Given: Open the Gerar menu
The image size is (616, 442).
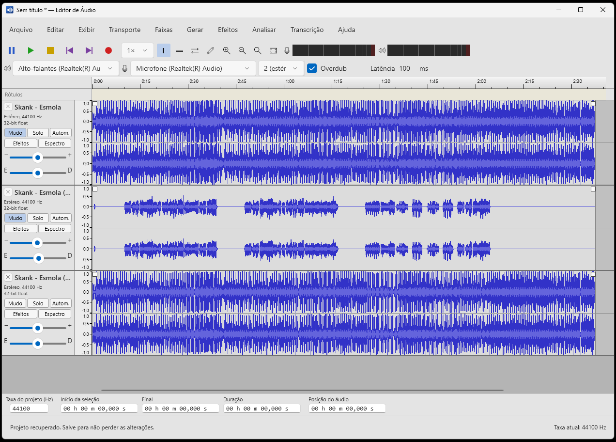Looking at the screenshot, I should point(195,30).
